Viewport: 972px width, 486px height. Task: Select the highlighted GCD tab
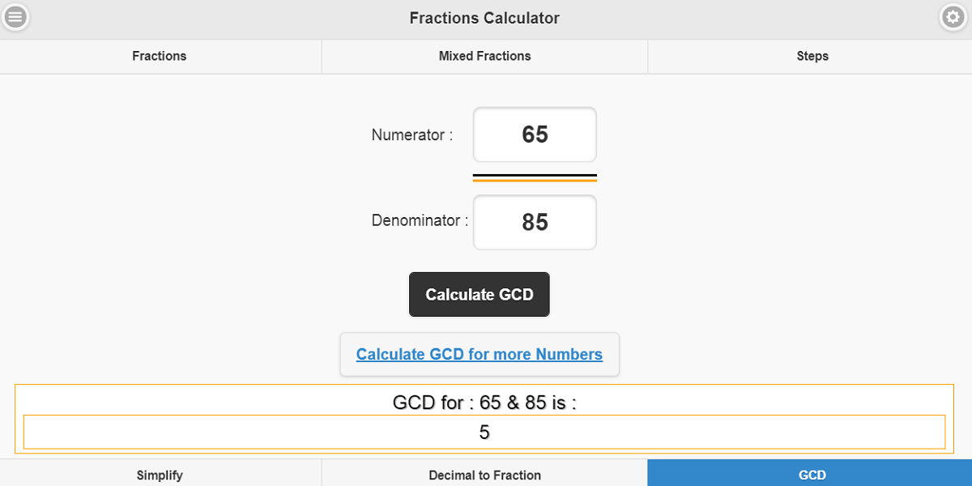pos(812,475)
